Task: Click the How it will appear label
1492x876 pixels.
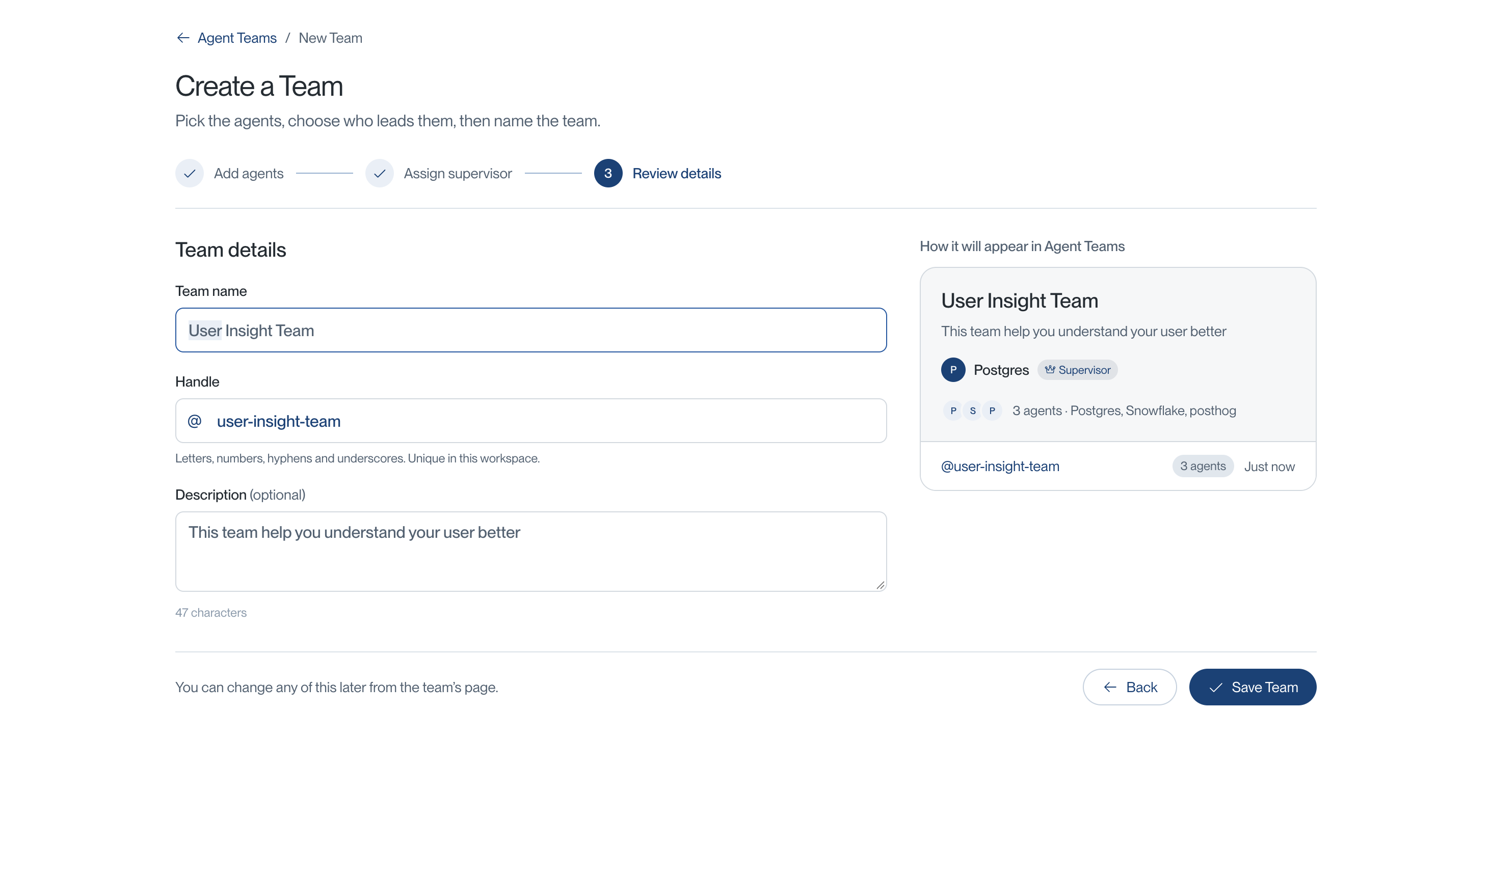Action: point(1022,246)
